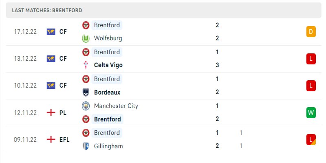326x163 pixels.
Task: Click the England flag beside PL
Action: [51, 112]
